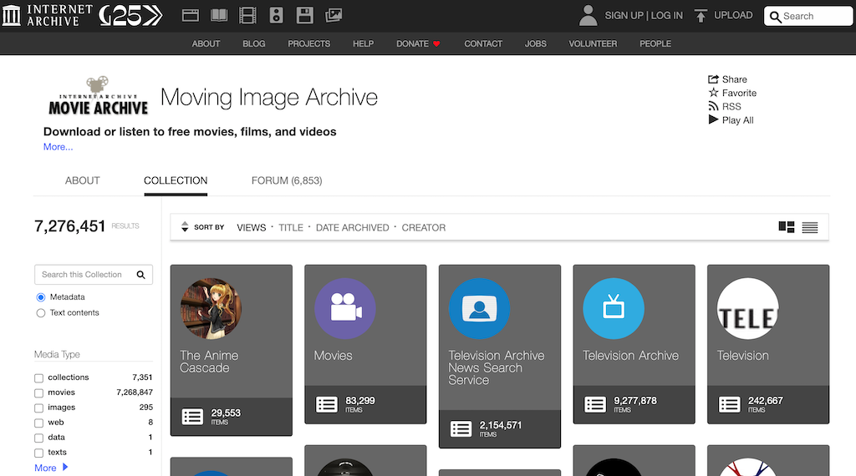The height and width of the screenshot is (476, 856).
Task: Sort results by VIEWS
Action: (251, 227)
